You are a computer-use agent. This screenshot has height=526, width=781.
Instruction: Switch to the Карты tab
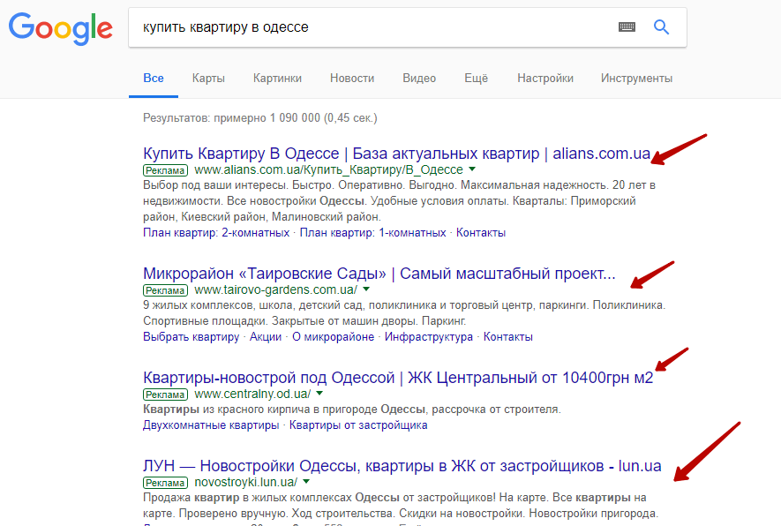[208, 79]
